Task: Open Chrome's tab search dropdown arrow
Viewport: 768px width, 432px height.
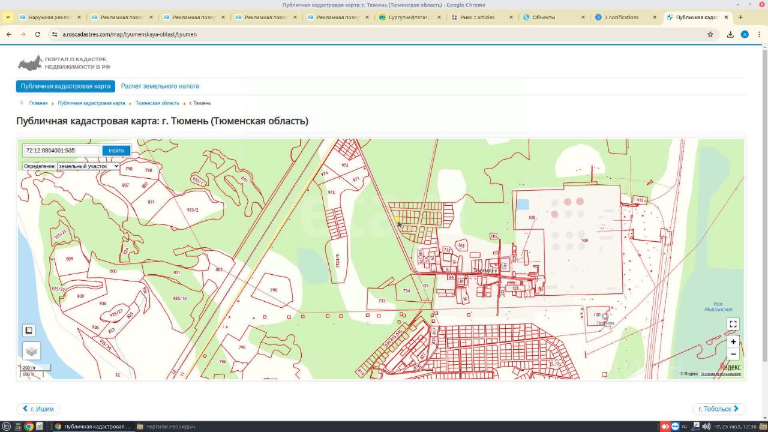Action: (8, 17)
